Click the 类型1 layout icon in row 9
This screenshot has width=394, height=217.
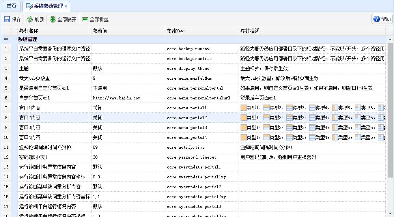coord(243,127)
